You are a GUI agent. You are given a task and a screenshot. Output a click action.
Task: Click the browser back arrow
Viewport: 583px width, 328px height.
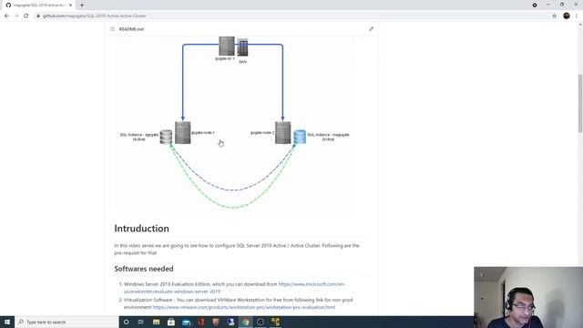[6, 16]
